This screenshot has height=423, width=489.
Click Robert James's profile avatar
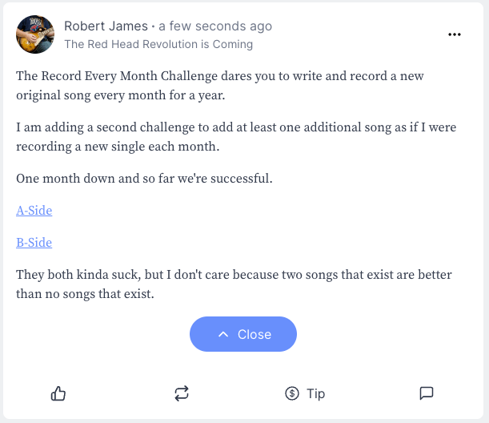pyautogui.click(x=35, y=34)
